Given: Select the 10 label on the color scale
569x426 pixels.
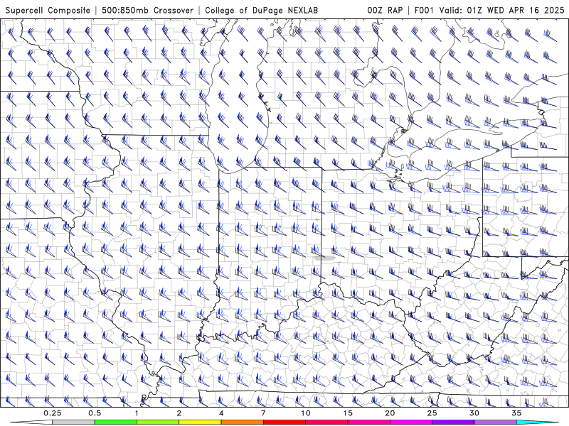Looking at the screenshot, I should (x=306, y=413).
